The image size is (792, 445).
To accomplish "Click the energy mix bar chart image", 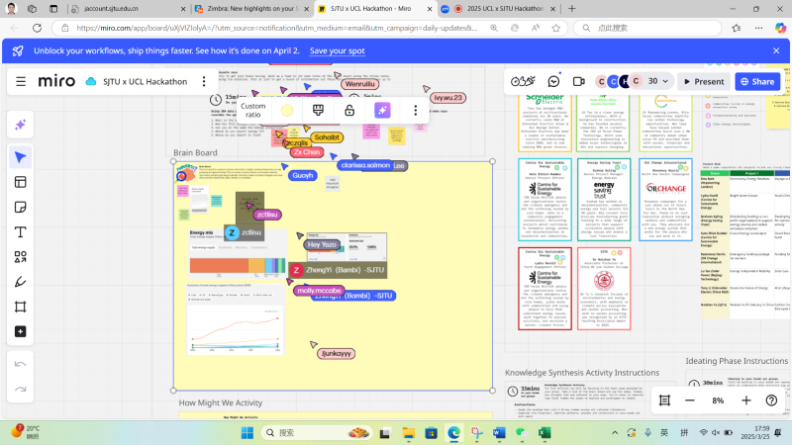I will point(238,255).
